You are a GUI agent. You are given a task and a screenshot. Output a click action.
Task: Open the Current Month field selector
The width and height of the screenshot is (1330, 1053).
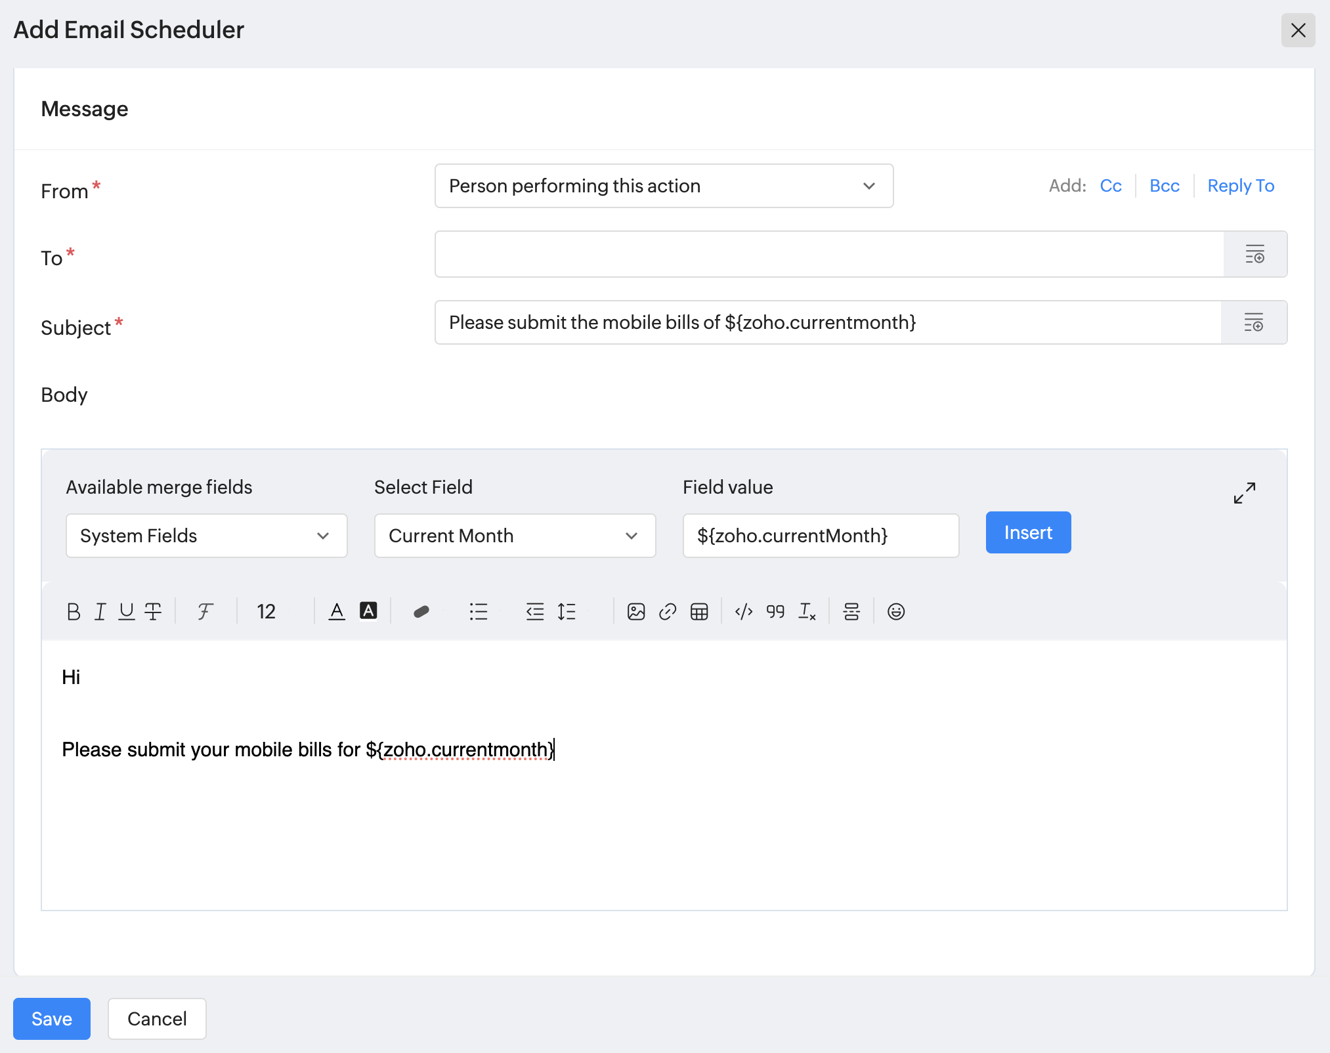(515, 536)
